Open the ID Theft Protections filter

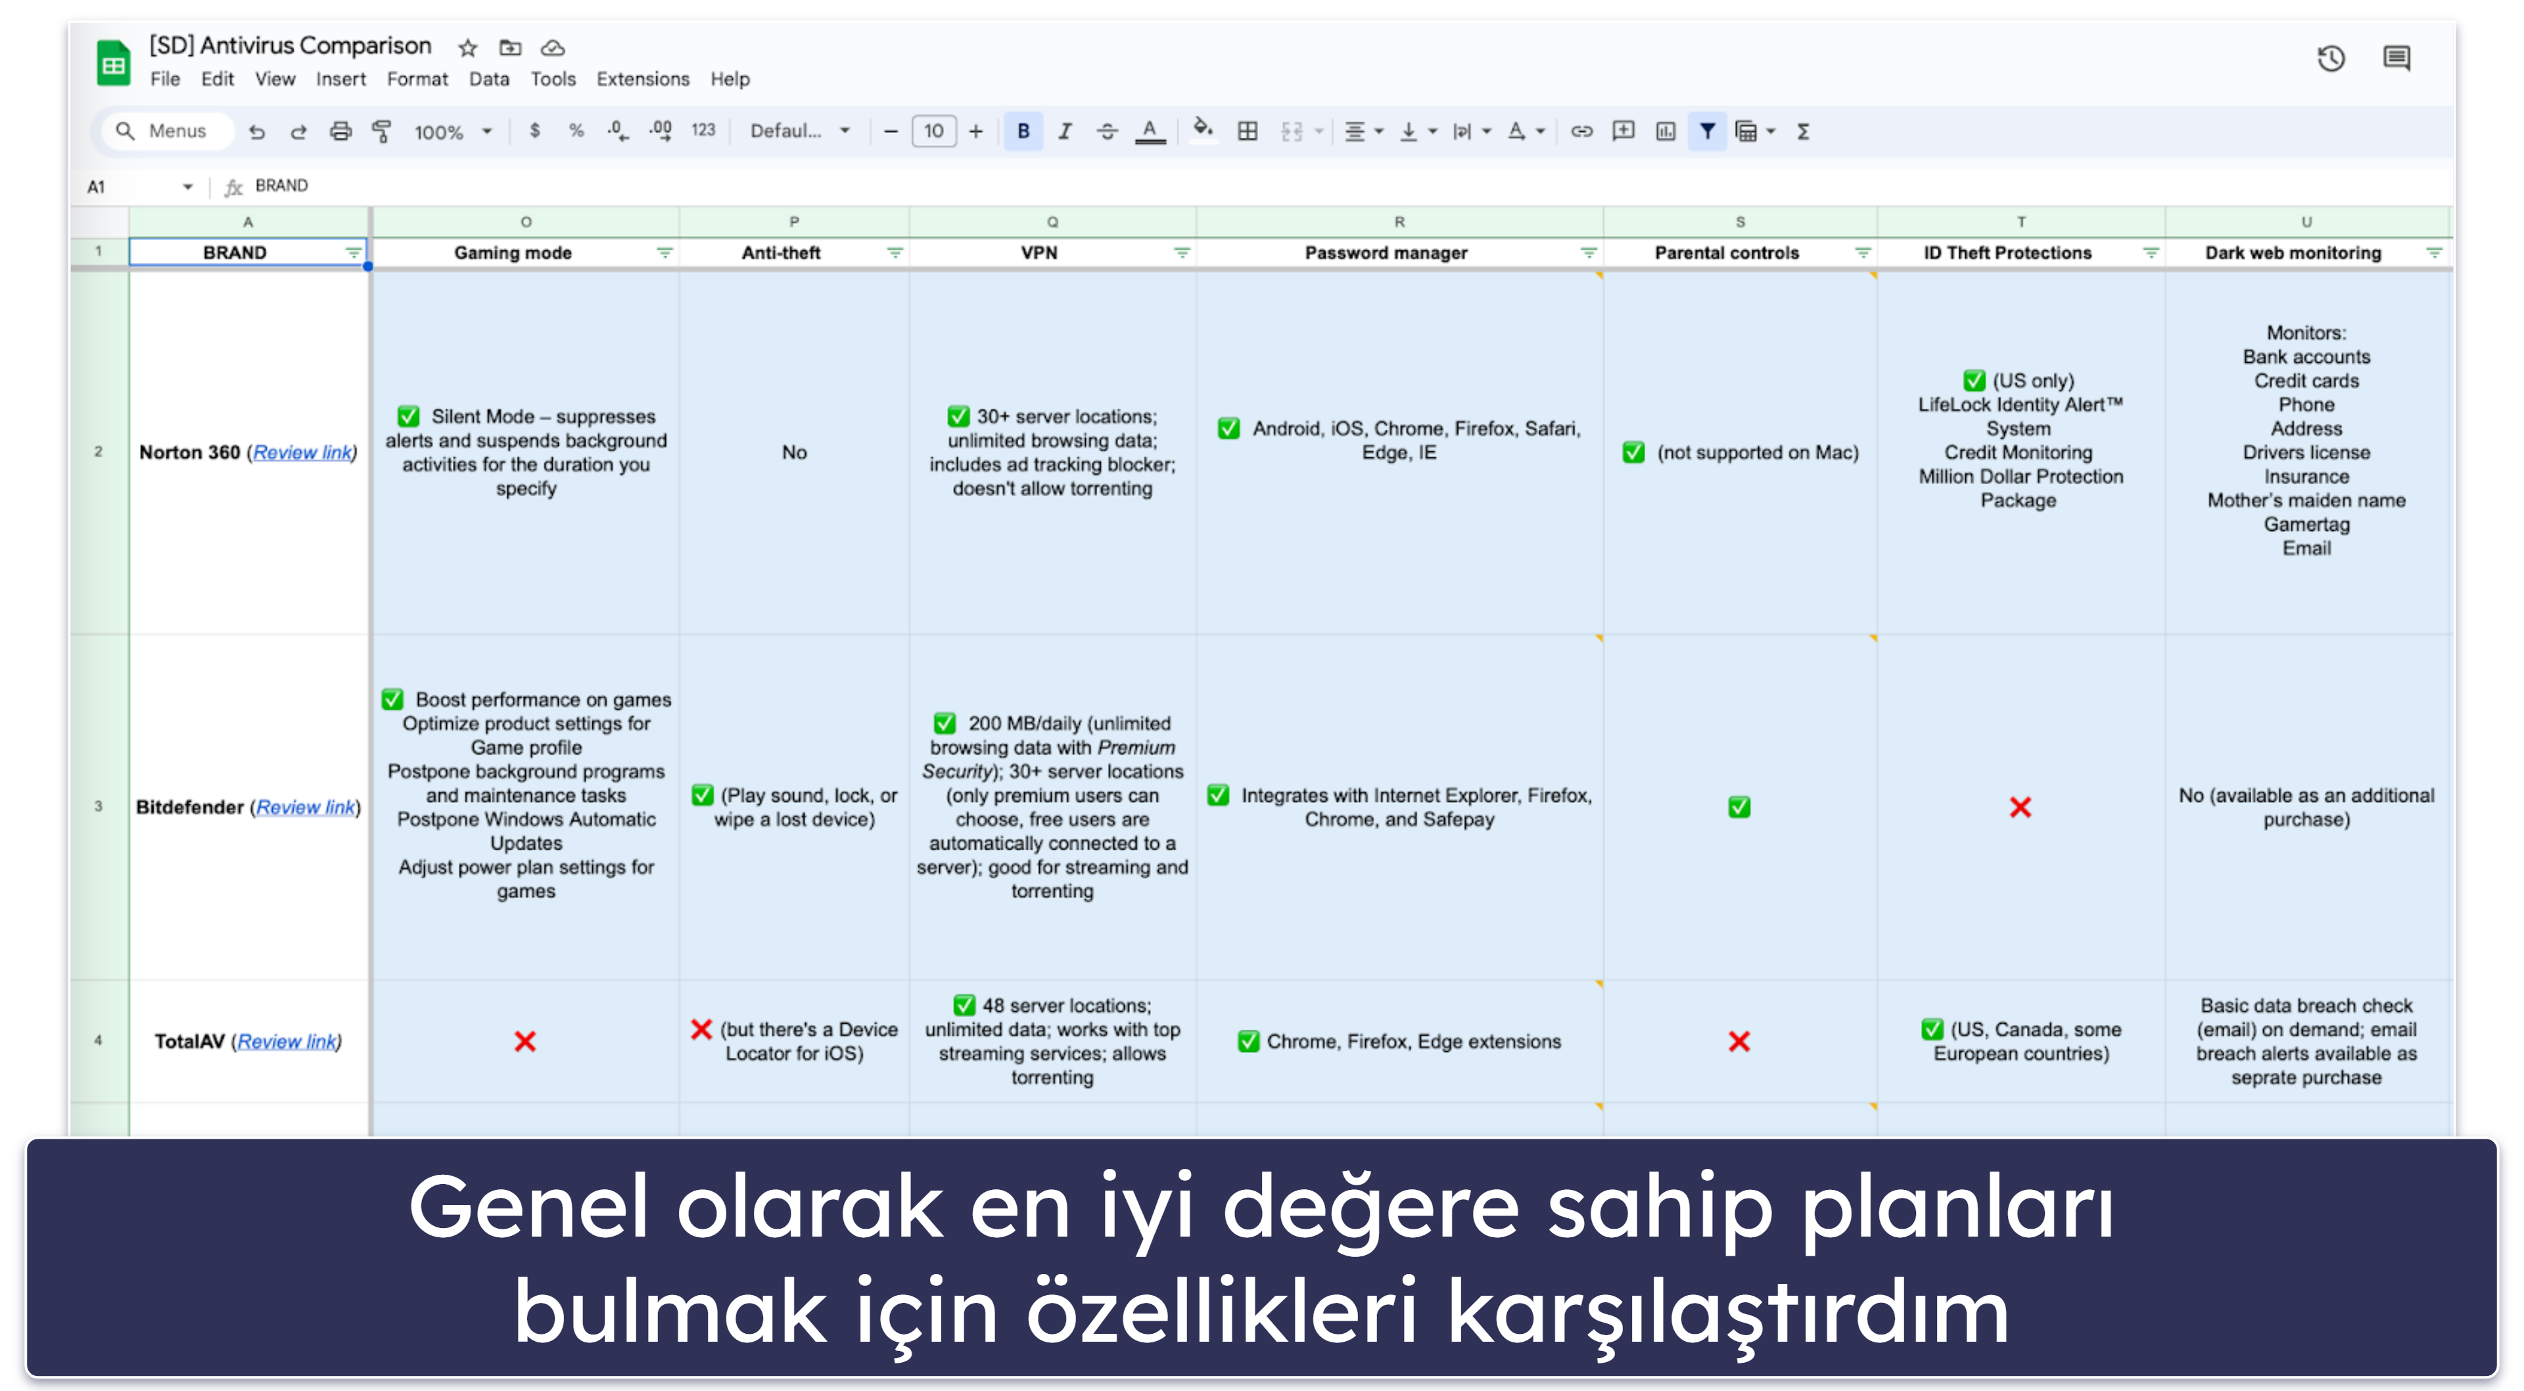(x=2151, y=253)
